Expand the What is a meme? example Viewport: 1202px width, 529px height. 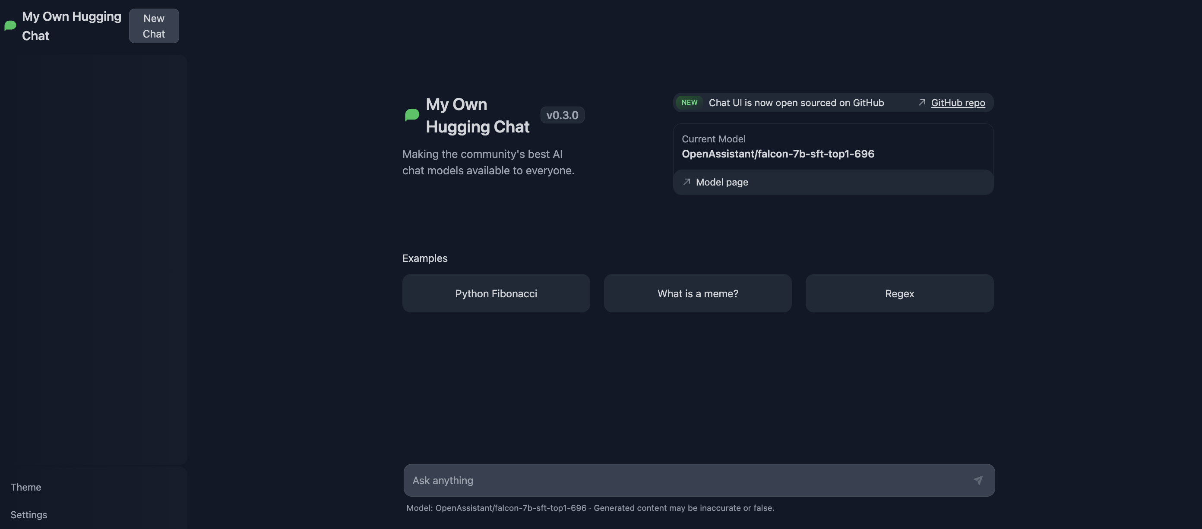[698, 293]
